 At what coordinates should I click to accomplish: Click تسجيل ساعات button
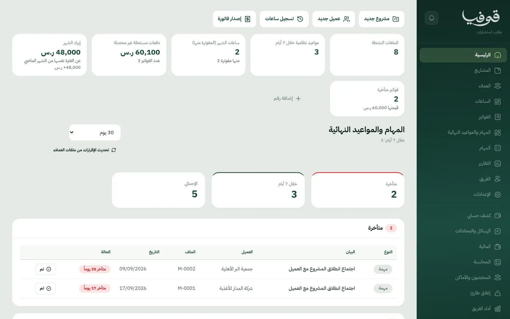tap(284, 19)
